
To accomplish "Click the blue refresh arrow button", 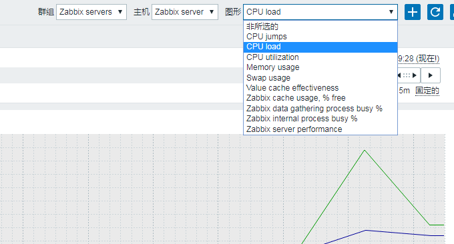I will pos(435,12).
